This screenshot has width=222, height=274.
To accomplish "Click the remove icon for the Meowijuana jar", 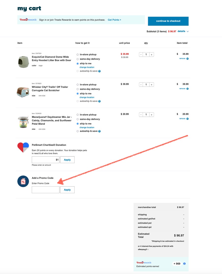I will [x=187, y=119].
